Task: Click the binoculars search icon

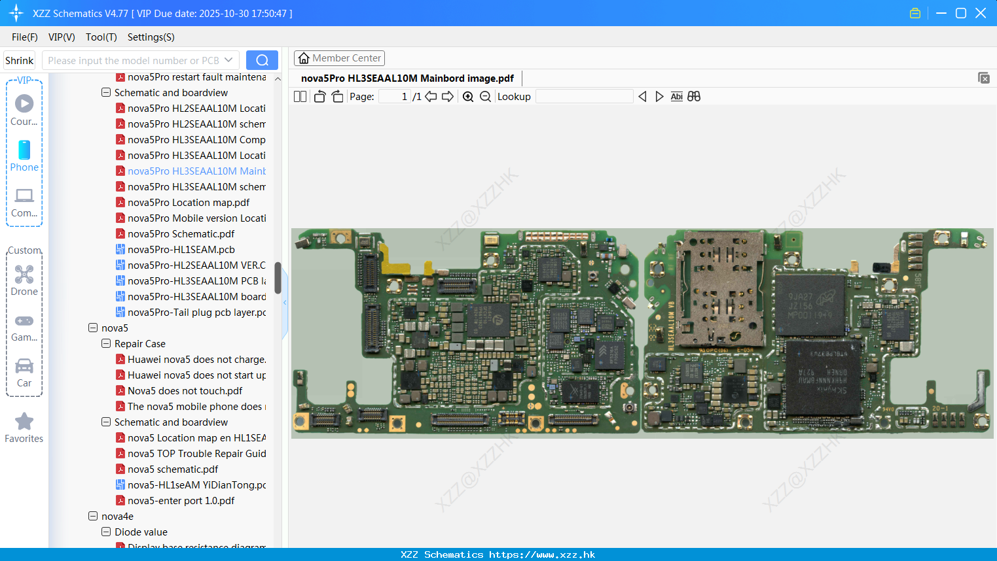Action: tap(694, 97)
